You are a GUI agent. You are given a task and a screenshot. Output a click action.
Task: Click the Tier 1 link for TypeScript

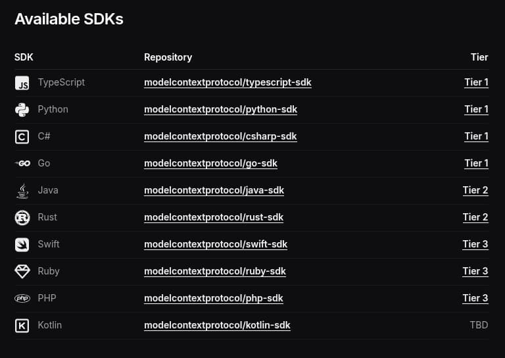(x=476, y=83)
